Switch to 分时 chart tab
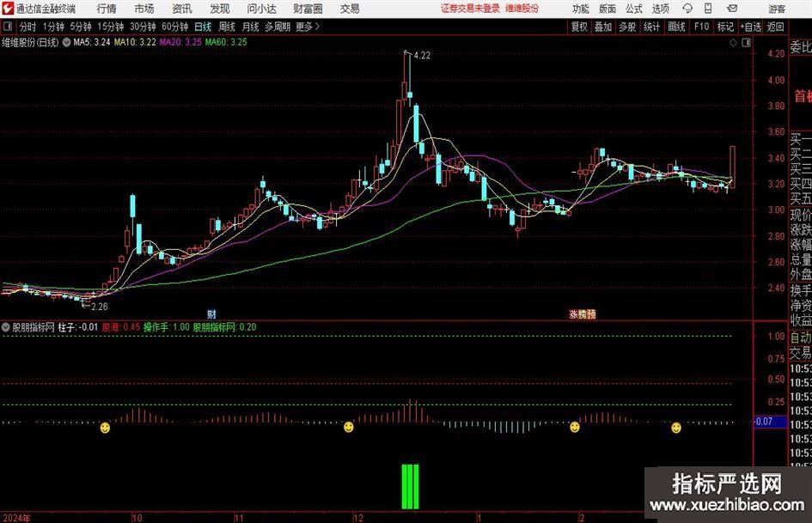Image resolution: width=812 pixels, height=523 pixels. (27, 27)
